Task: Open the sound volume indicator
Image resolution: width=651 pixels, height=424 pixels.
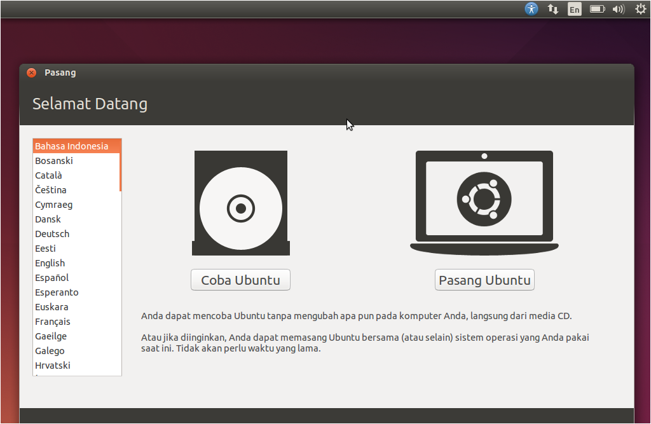Action: (x=618, y=9)
